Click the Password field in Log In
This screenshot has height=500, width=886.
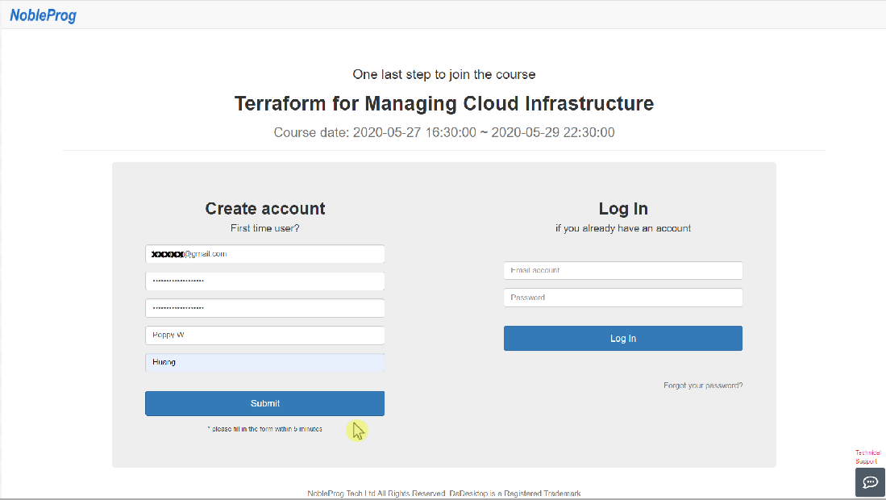click(623, 298)
